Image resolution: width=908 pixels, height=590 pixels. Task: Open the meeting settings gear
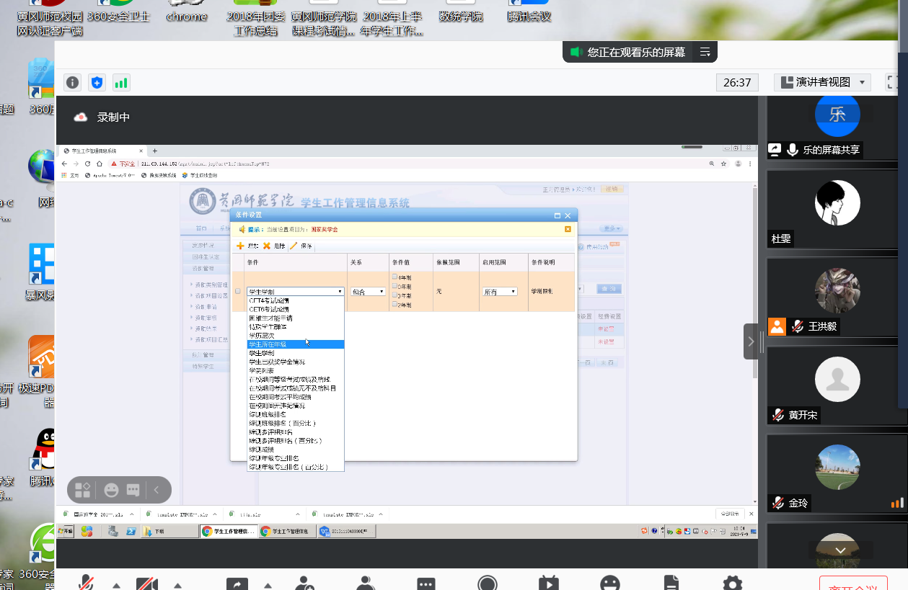733,584
